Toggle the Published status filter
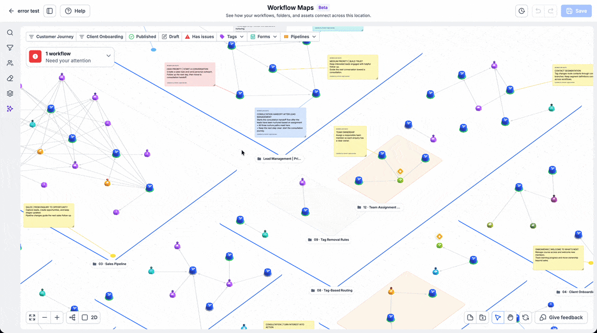Screen dimensions: 597x333 click(x=143, y=37)
